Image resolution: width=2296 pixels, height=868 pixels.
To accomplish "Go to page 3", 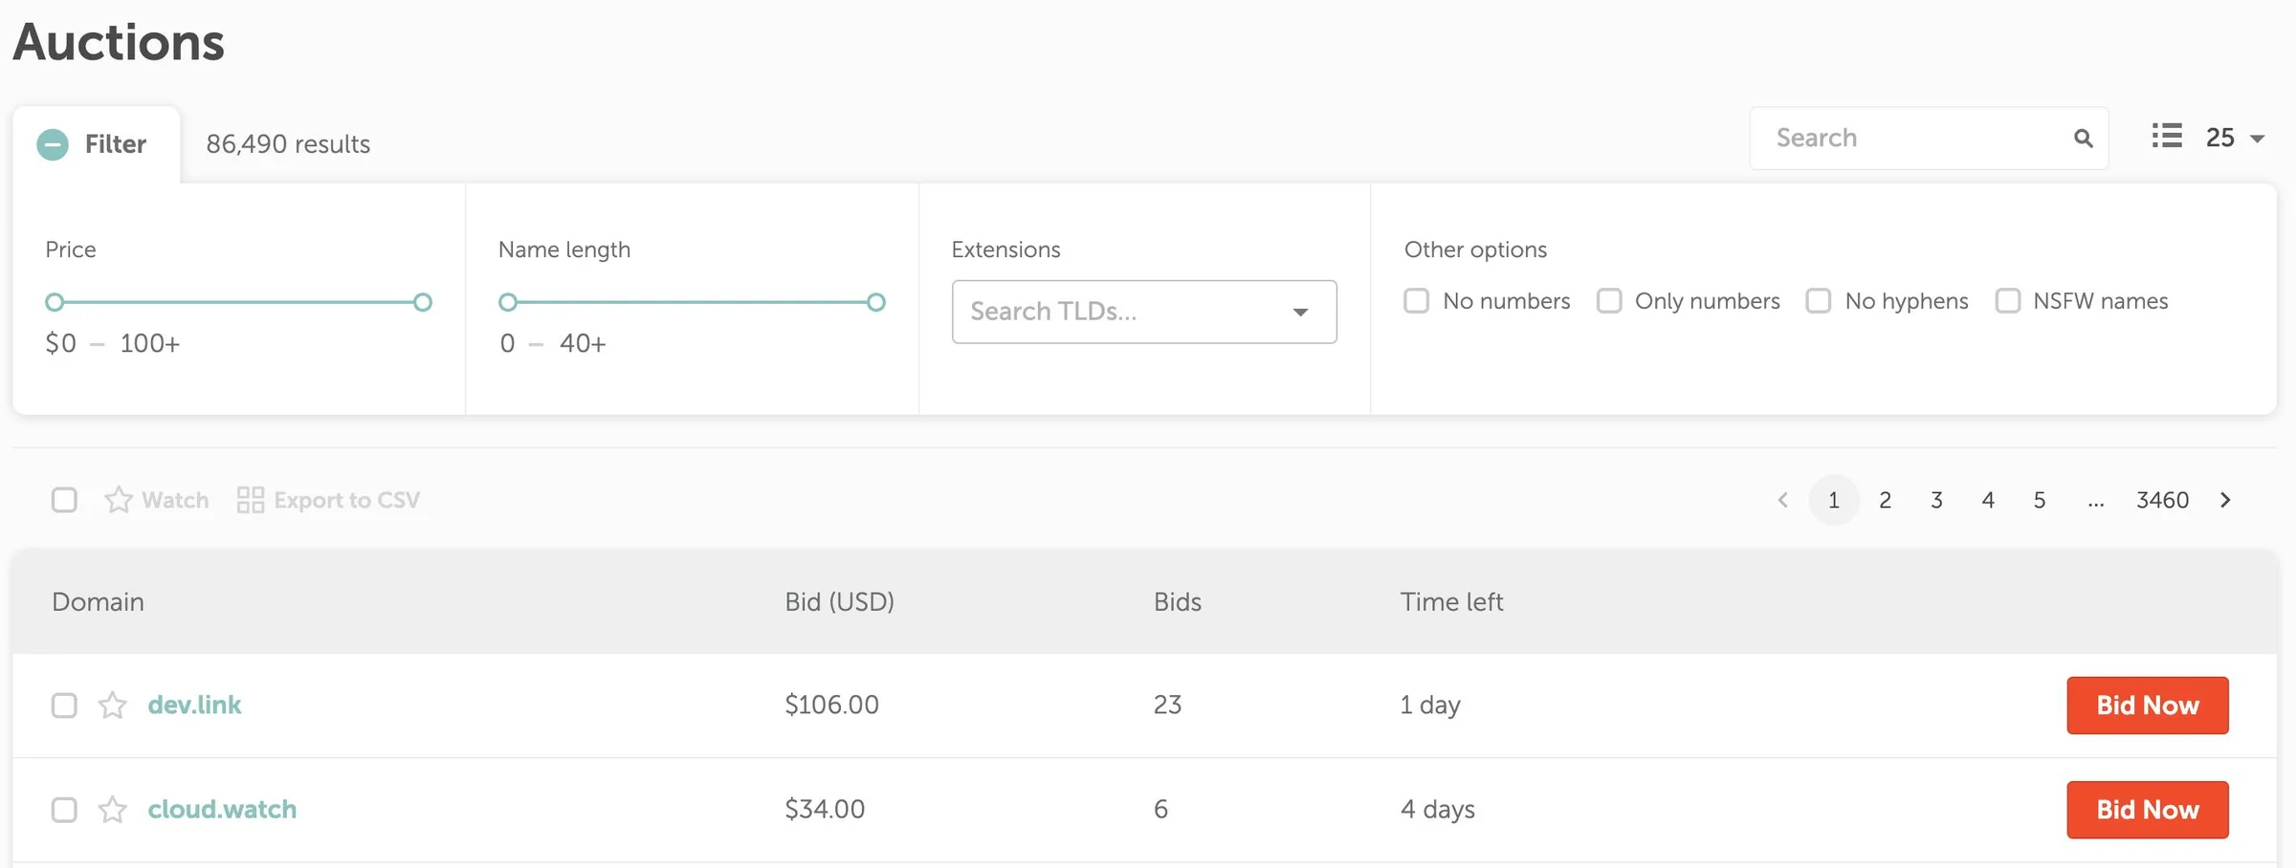I will (x=1936, y=500).
